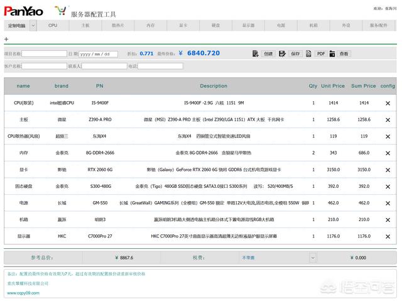Click the '686.0' sum price cell

(364, 153)
